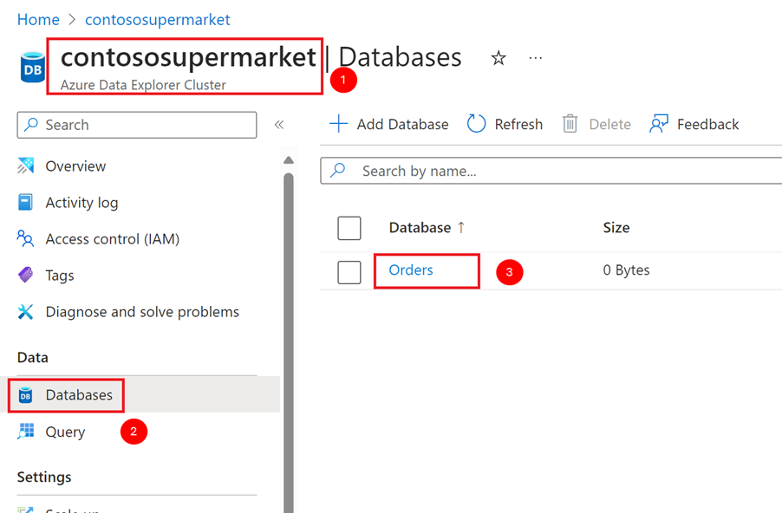Open the Orders database link

click(411, 269)
